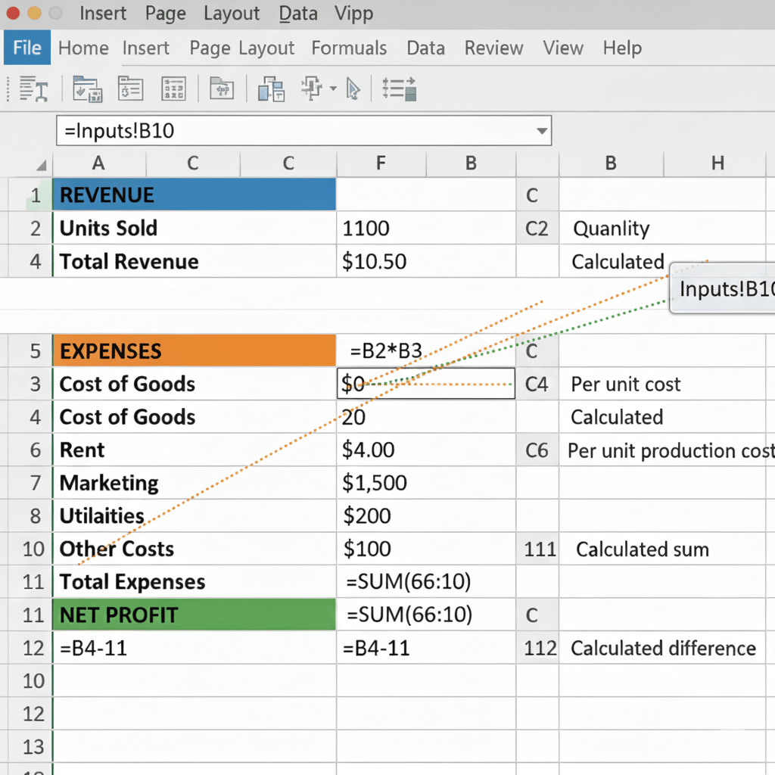Open the import data icon

[87, 89]
